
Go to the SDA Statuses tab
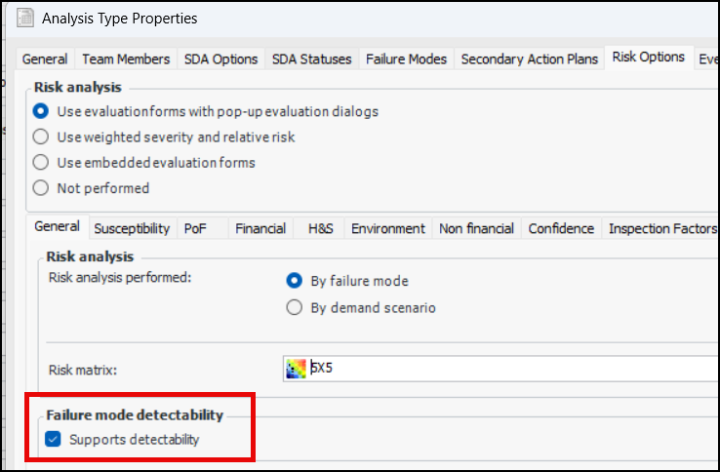[x=312, y=59]
